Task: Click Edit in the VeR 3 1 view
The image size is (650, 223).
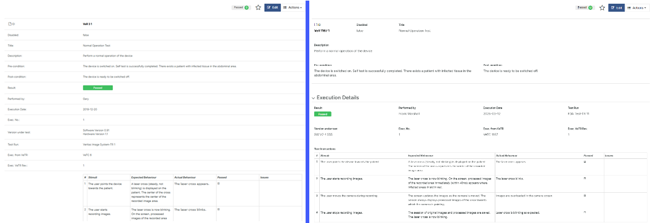Action: coord(272,7)
